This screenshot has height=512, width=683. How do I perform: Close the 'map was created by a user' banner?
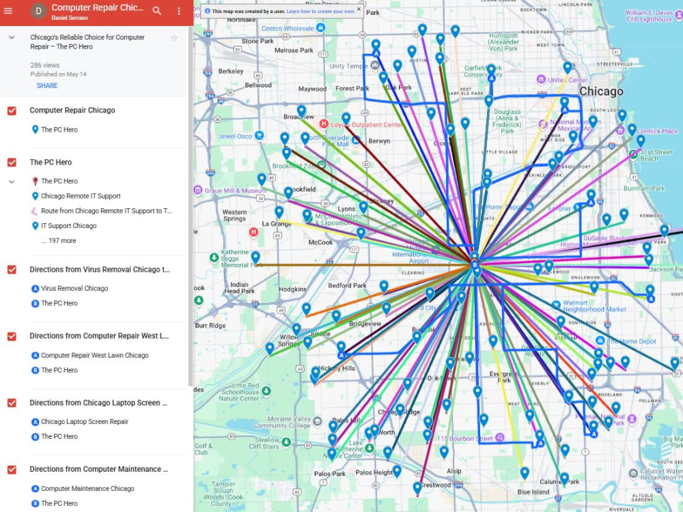point(359,9)
